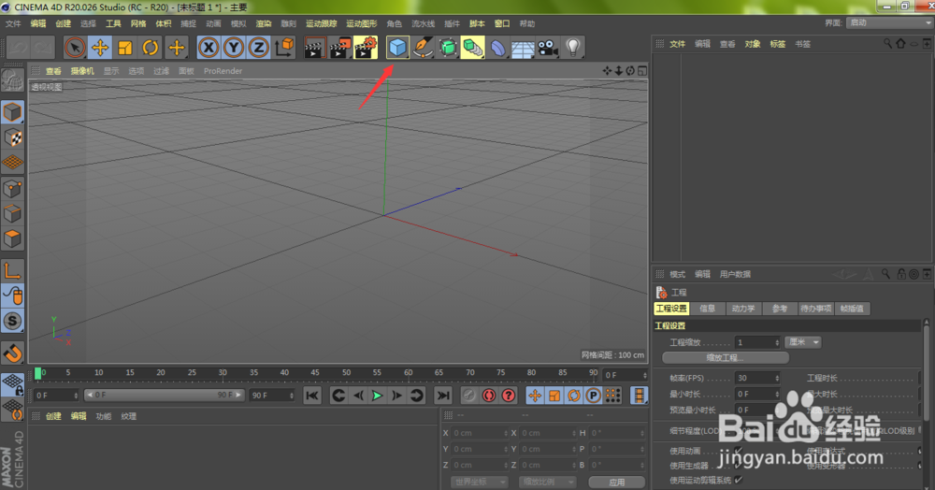
Task: Activate the Scale tool in the top toolbar
Action: (x=125, y=47)
